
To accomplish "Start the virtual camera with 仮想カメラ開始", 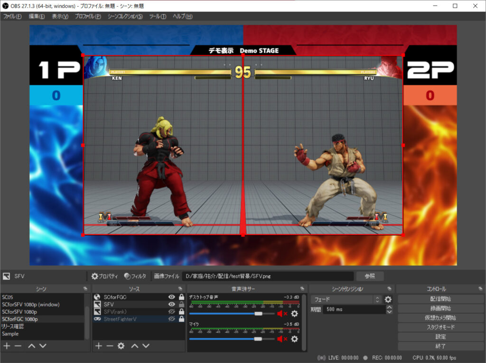I will (440, 318).
